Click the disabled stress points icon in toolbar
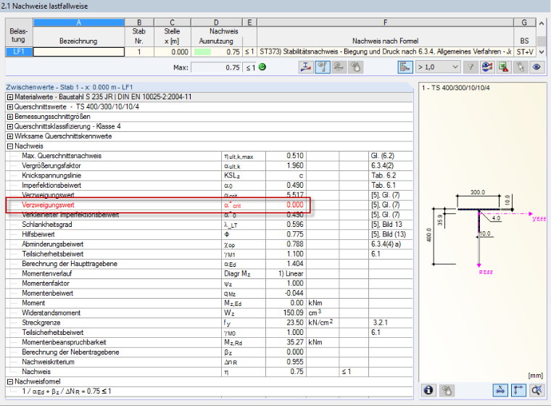Screen dimensions: 551x406 pyautogui.click(x=339, y=67)
